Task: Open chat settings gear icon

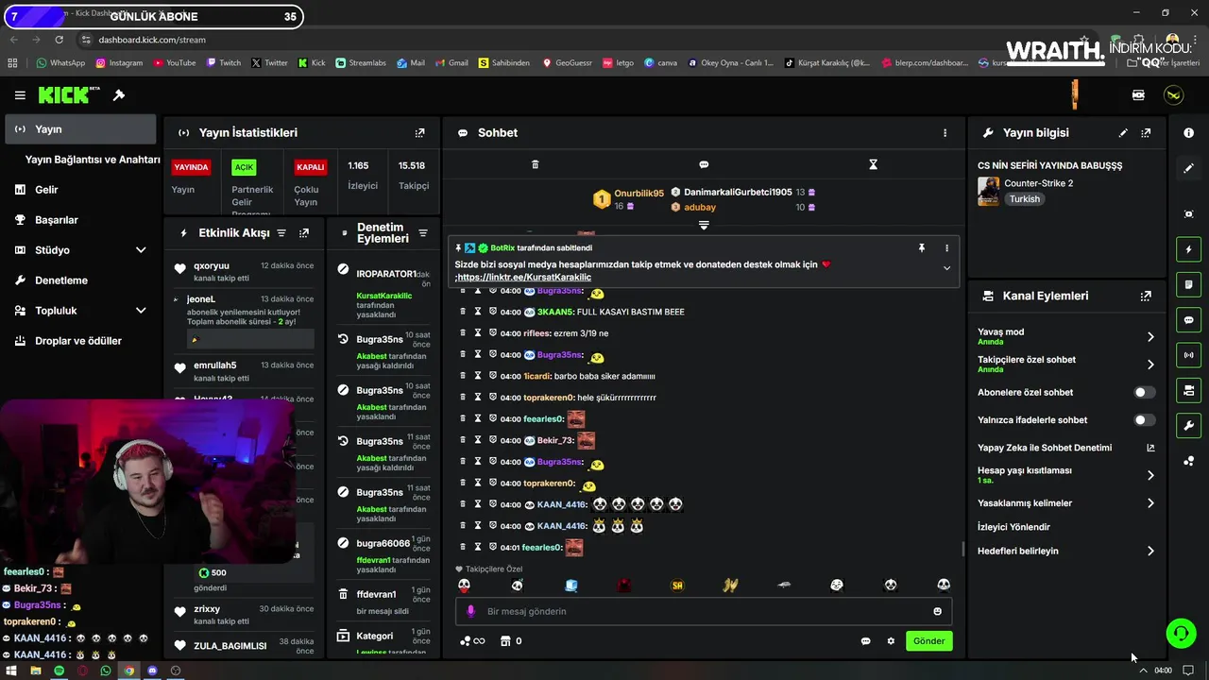Action: point(891,641)
